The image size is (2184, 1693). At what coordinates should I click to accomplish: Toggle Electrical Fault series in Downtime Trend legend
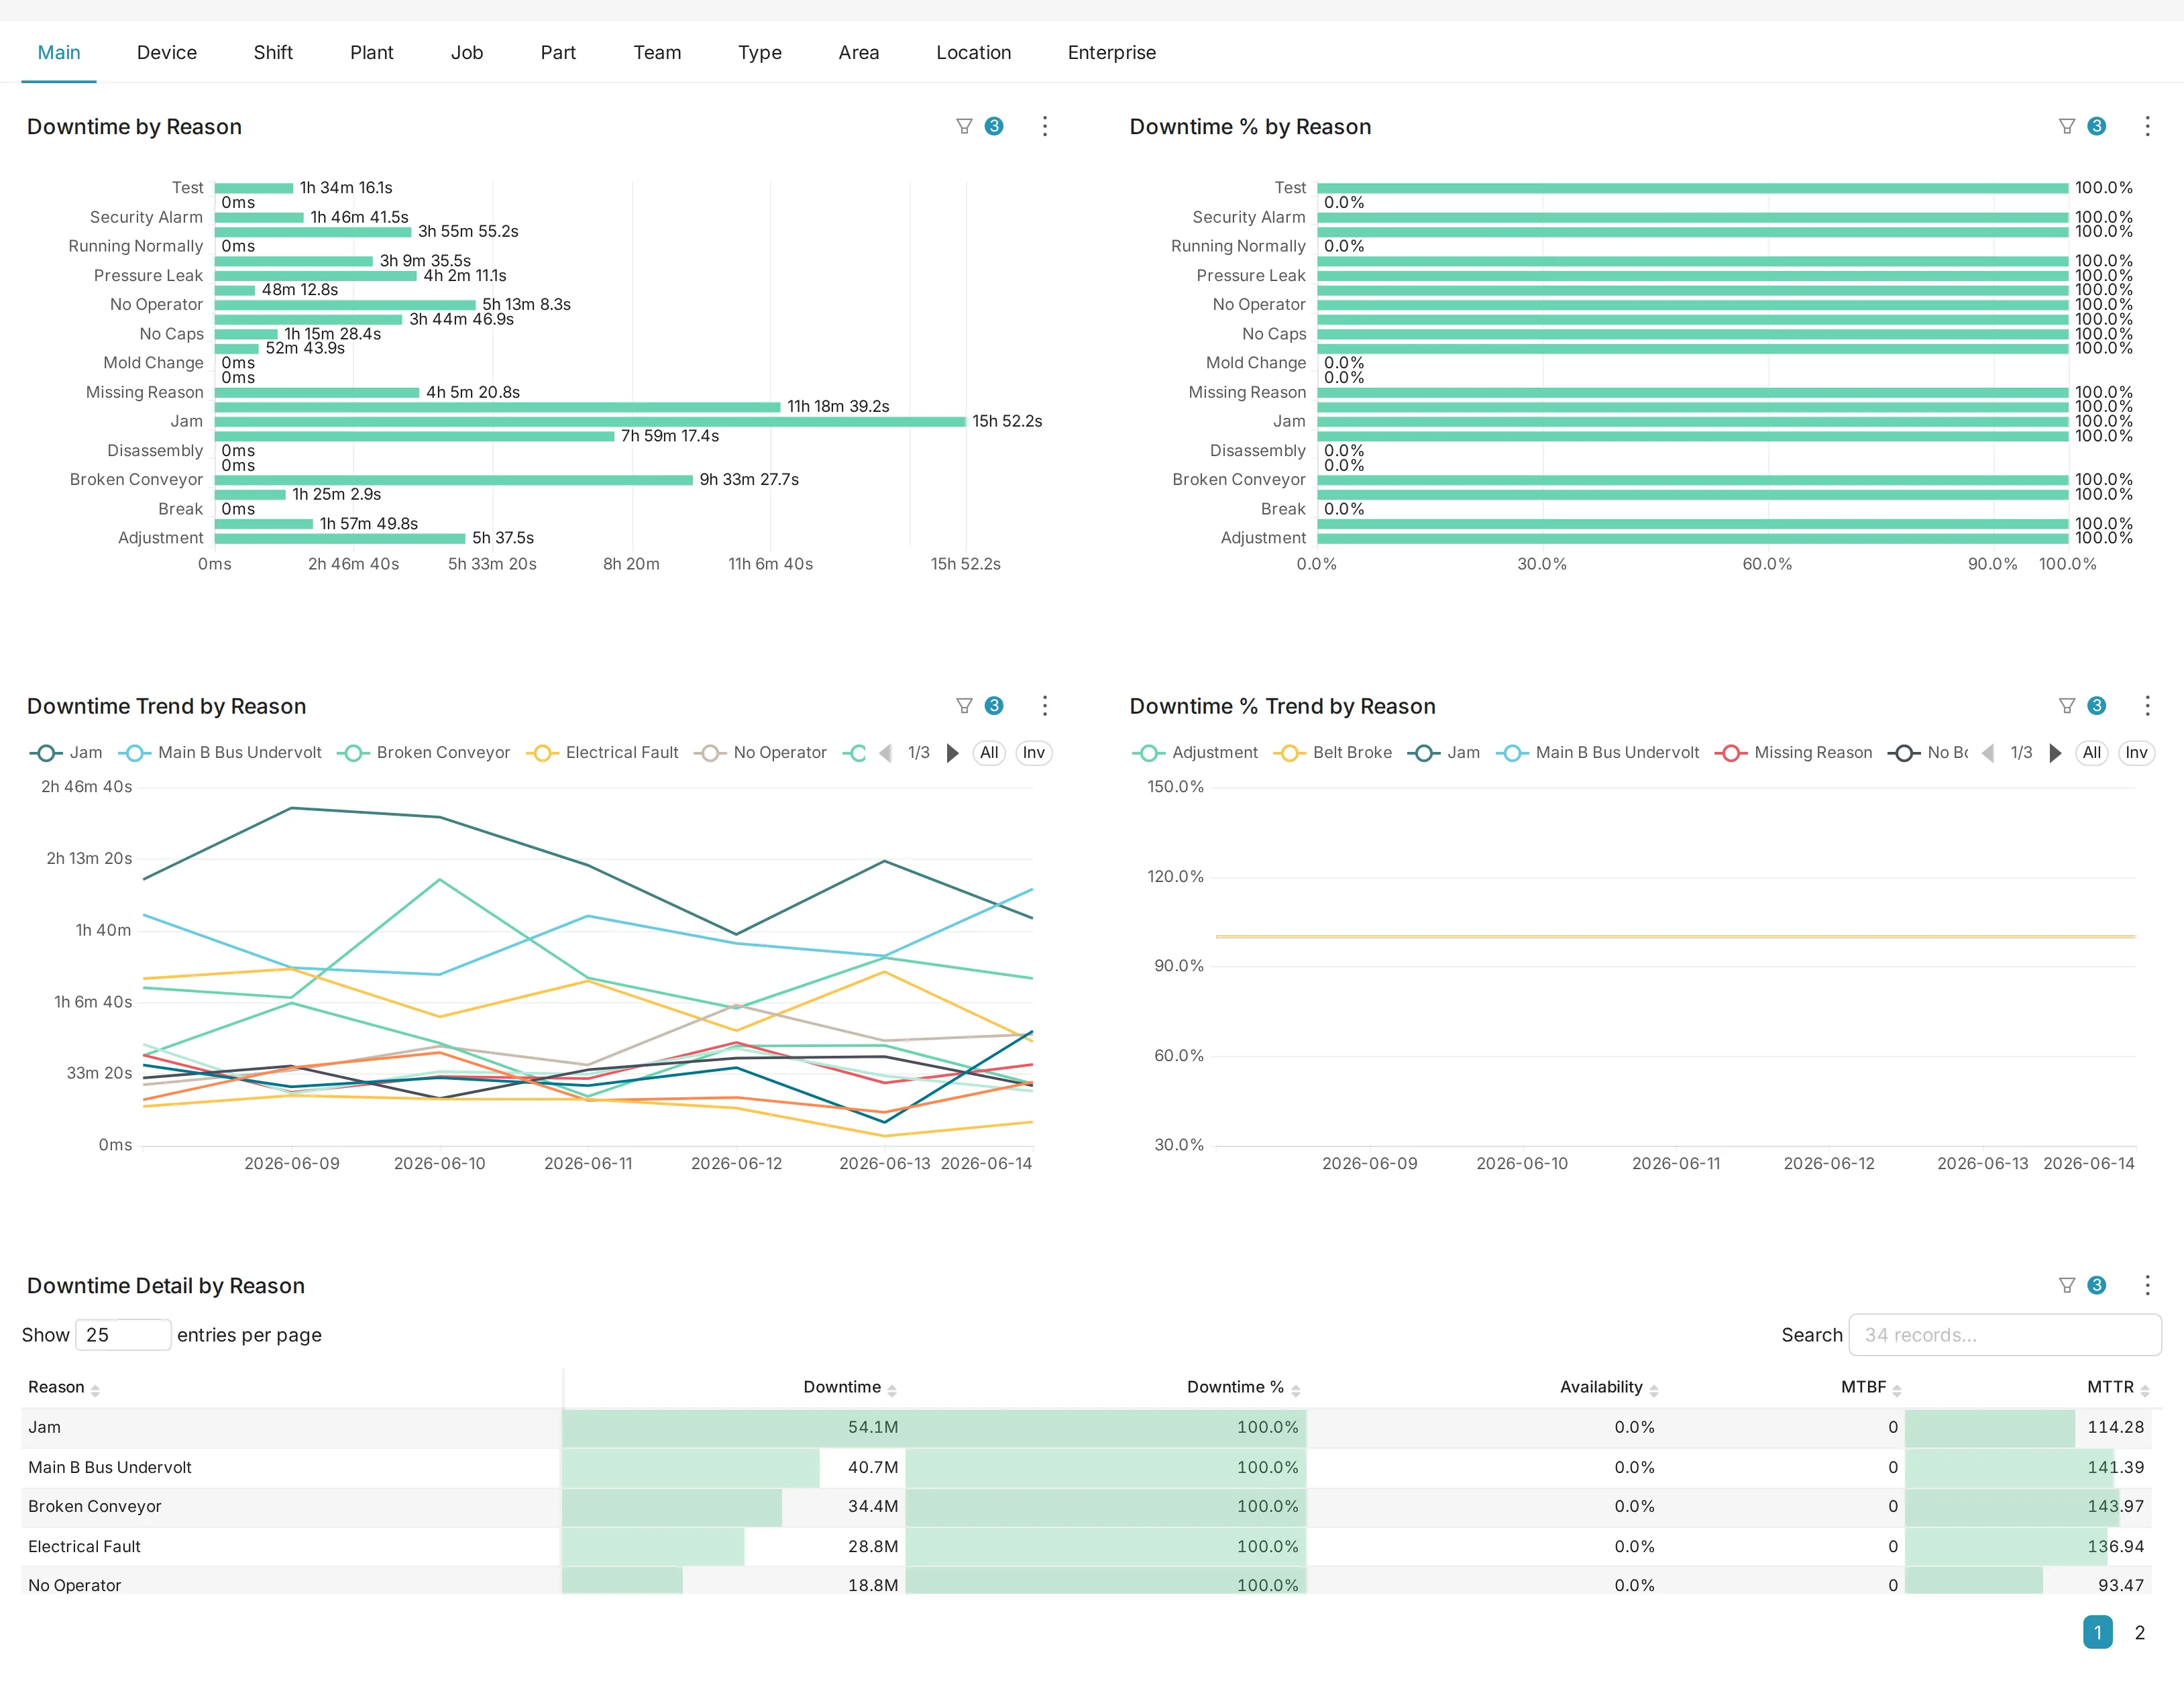click(x=602, y=753)
